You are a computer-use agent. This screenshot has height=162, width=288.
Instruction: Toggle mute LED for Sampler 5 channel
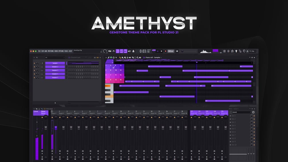coord(34,78)
